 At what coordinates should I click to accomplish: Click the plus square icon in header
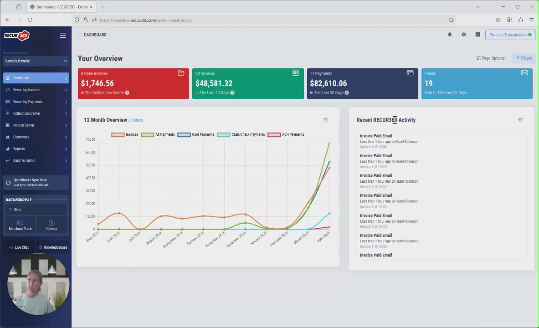[x=477, y=35]
